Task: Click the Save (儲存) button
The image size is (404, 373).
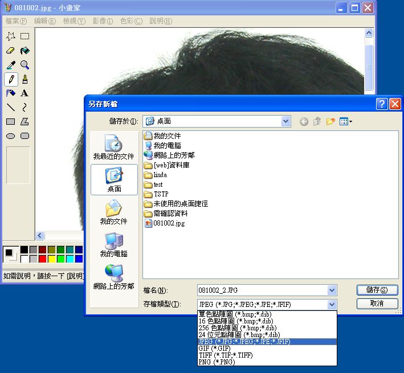Action: [377, 290]
